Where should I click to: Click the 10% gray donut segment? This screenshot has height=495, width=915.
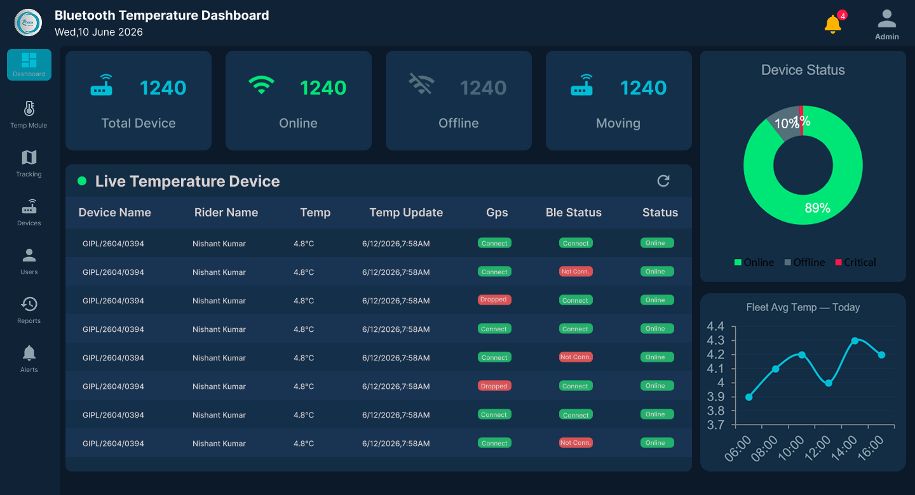point(785,123)
